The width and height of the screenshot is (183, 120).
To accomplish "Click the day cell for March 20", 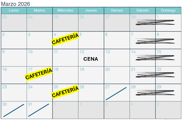I will click(x=117, y=77).
